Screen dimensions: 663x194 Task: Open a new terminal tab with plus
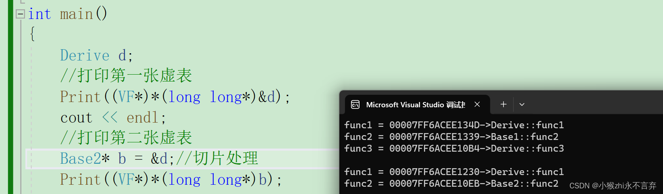[503, 104]
